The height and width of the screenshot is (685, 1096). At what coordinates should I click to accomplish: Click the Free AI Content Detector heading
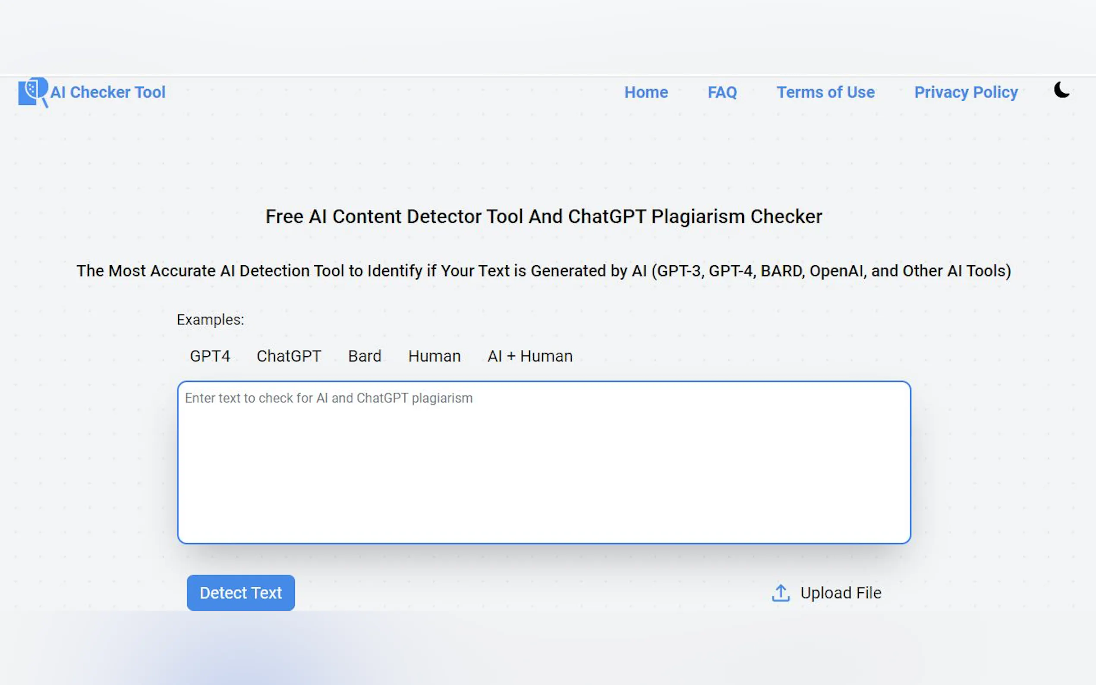pyautogui.click(x=543, y=217)
